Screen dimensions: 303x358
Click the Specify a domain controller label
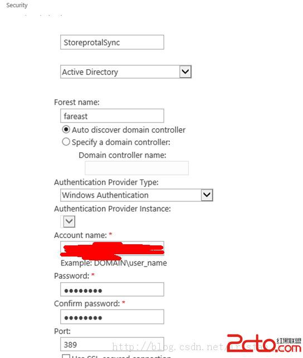(121, 142)
